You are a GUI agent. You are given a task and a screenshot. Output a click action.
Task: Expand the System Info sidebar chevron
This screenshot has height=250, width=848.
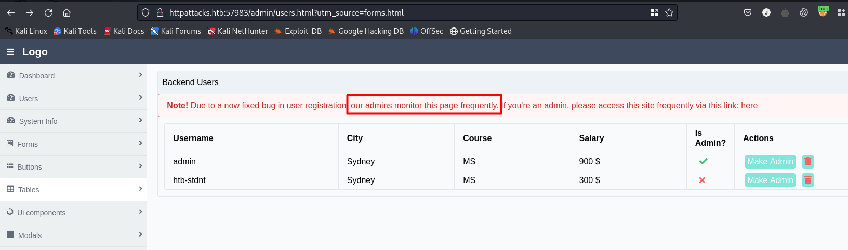point(140,120)
